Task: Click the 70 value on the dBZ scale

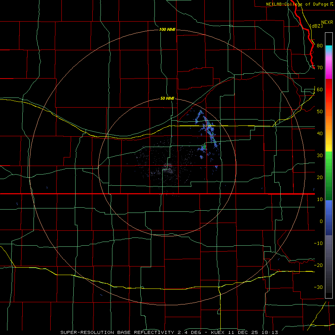Action: 320,68
